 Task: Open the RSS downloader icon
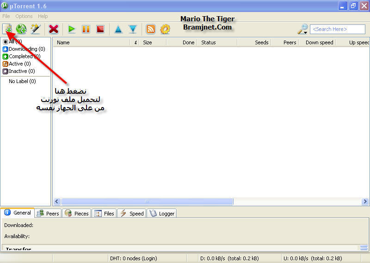click(x=151, y=29)
